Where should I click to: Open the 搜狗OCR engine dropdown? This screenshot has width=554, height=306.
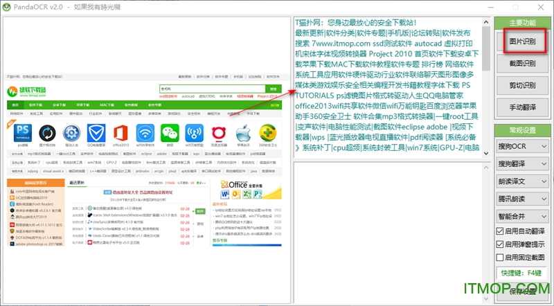click(x=523, y=146)
